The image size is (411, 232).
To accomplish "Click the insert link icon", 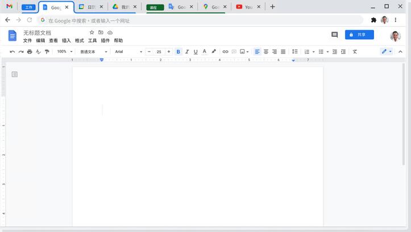I will [x=225, y=52].
